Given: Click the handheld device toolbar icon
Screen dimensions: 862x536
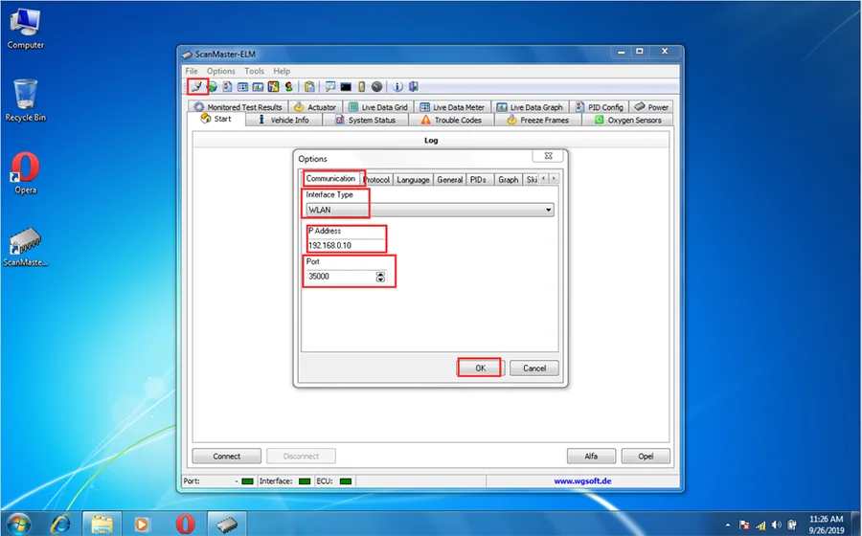Looking at the screenshot, I should 361,87.
